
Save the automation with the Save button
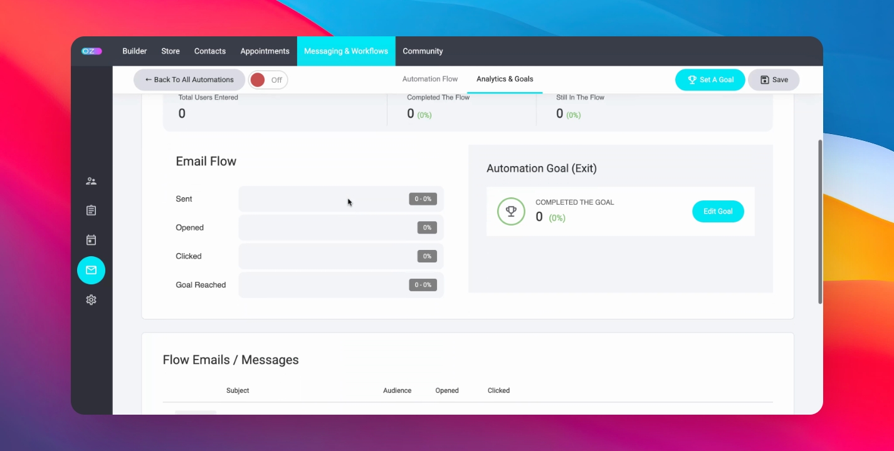coord(774,80)
